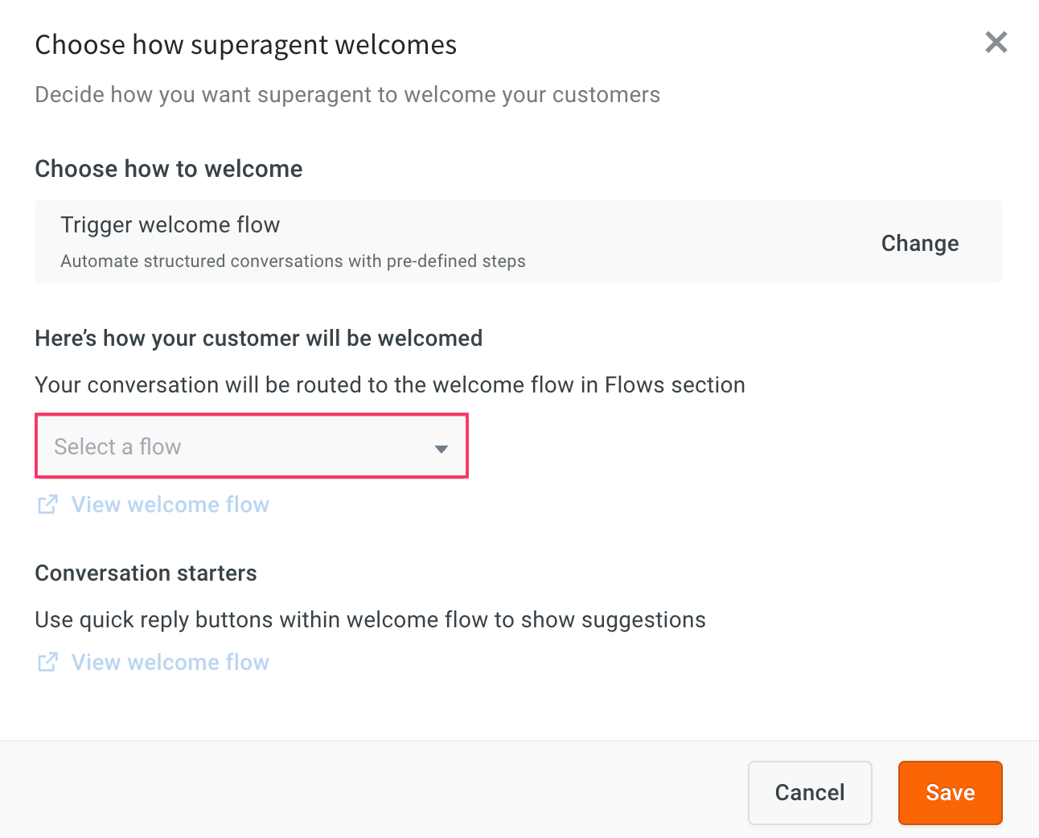This screenshot has width=1039, height=838.
Task: Open the Select a flow dropdown
Action: pyautogui.click(x=252, y=446)
